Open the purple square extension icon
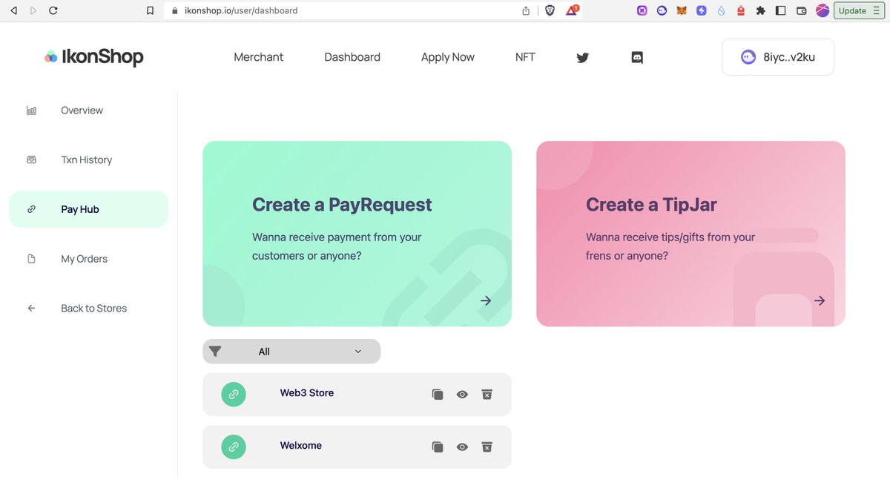890x477 pixels. point(642,10)
